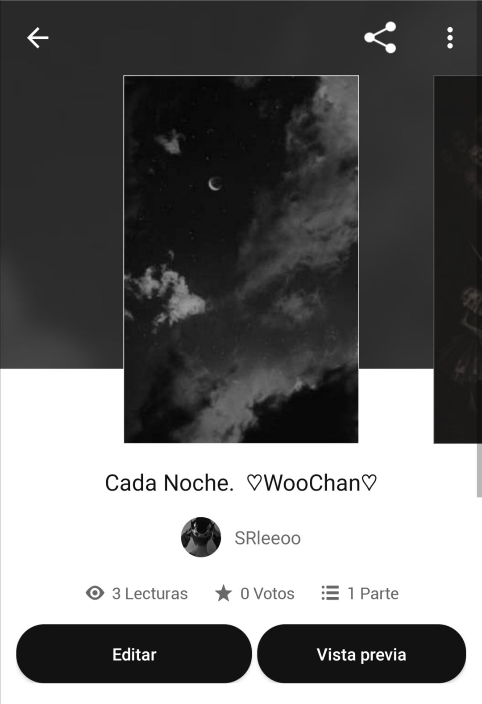Open the three-dot overflow menu
Screen dimensions: 482x704
coord(450,38)
